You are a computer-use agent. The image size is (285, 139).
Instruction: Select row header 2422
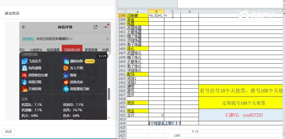(x=122, y=115)
